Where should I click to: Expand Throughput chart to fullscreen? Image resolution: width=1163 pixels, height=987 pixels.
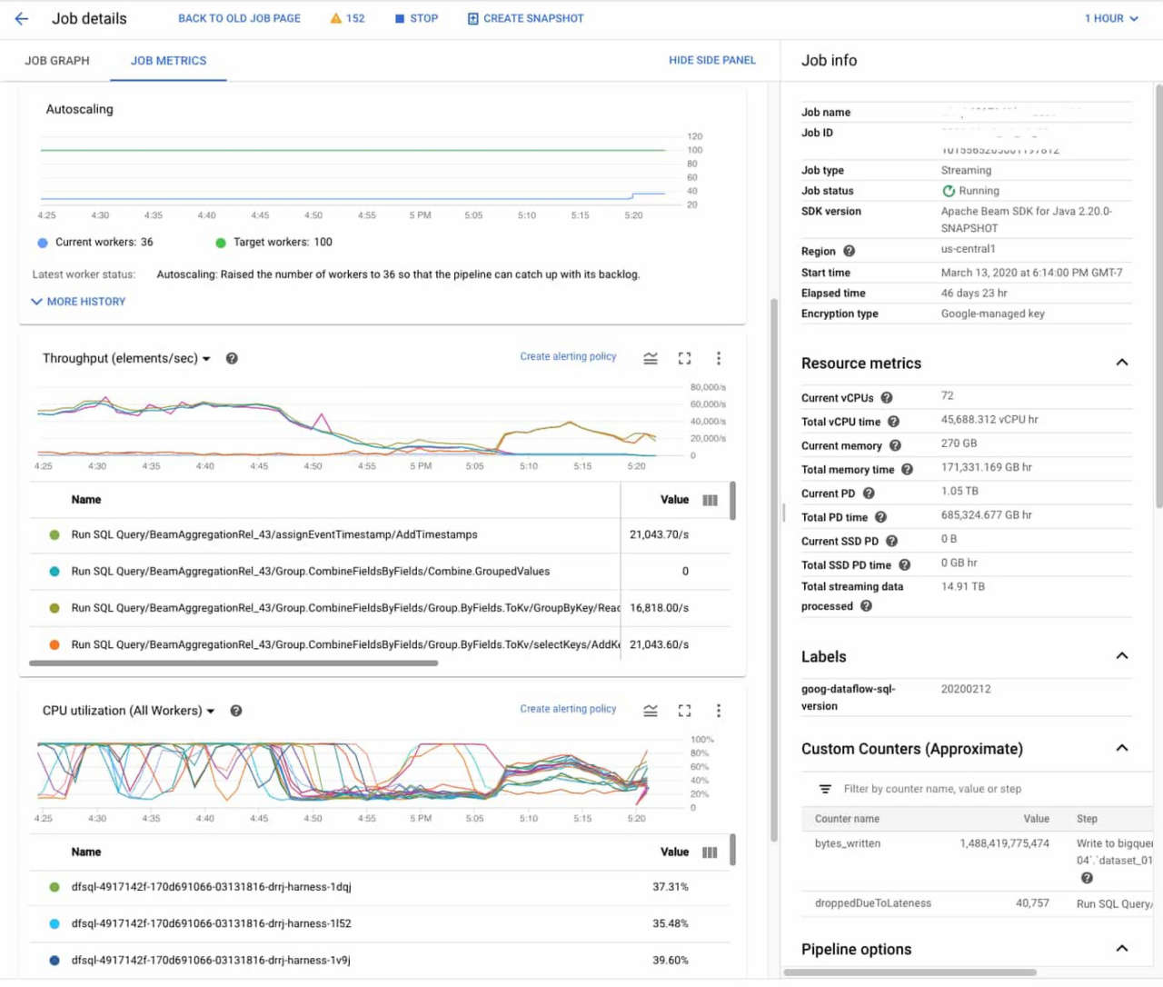[684, 358]
